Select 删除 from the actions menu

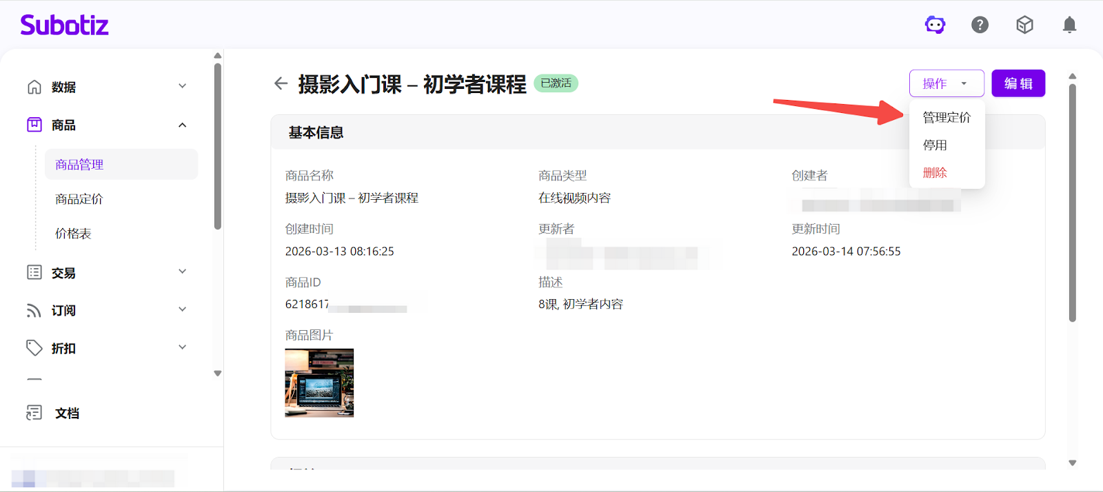point(935,173)
